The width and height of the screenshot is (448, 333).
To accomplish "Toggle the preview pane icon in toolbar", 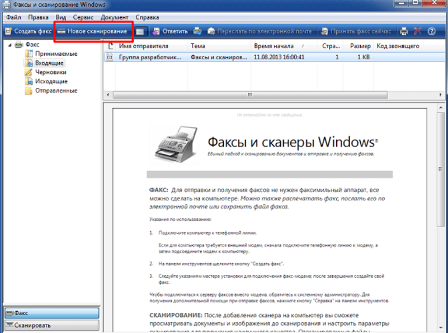I will 140,31.
